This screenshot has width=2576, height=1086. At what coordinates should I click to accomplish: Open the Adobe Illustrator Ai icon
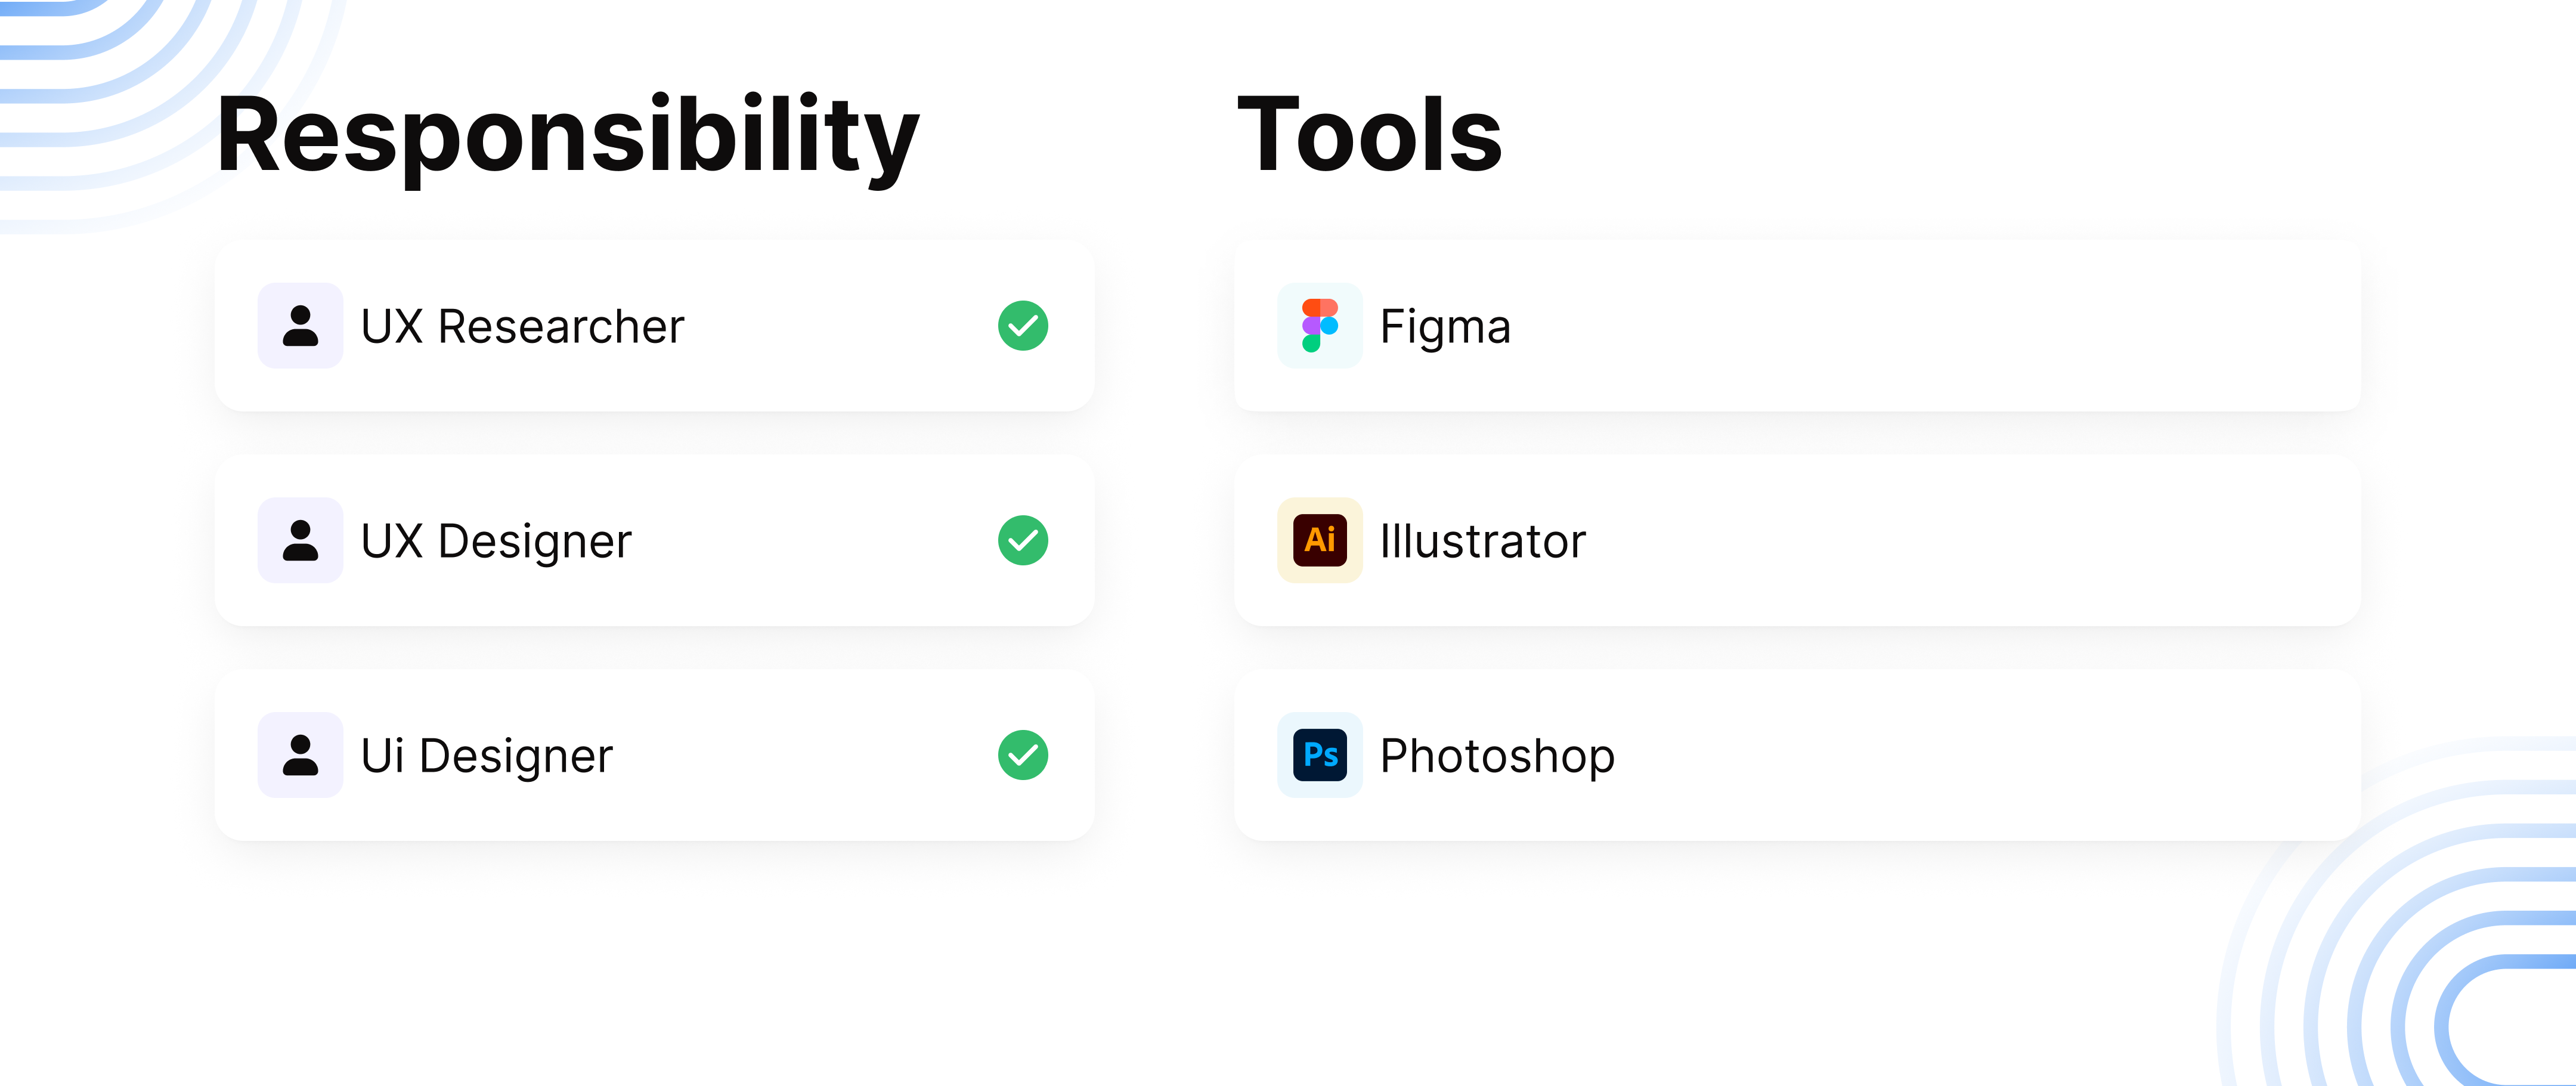coord(1319,540)
